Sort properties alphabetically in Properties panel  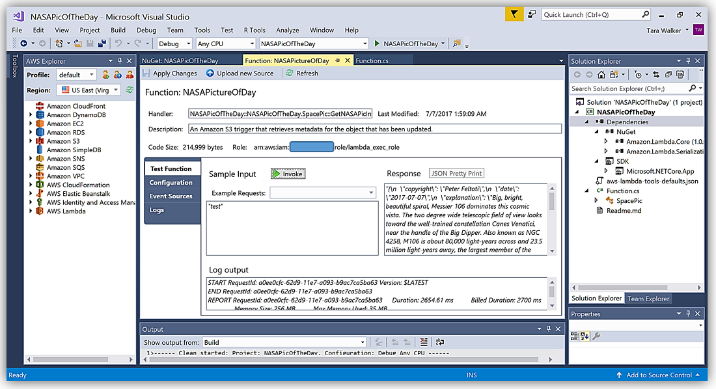[x=585, y=336]
